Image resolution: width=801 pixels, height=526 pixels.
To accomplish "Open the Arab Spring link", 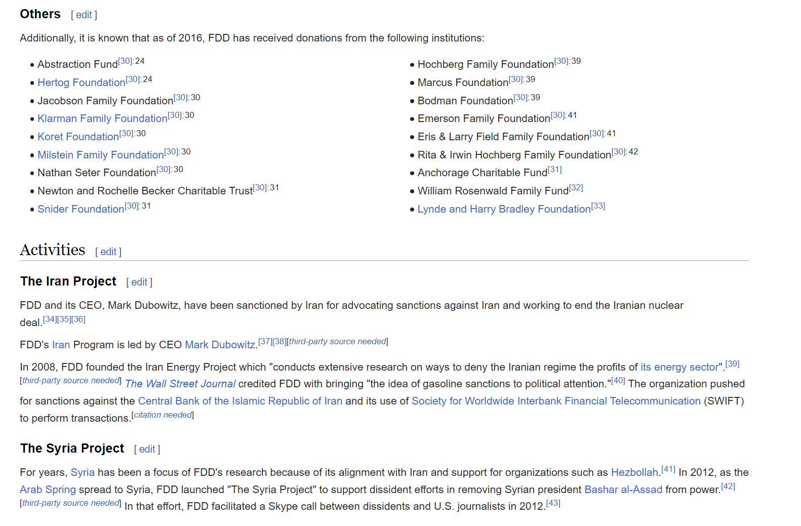I will (48, 490).
